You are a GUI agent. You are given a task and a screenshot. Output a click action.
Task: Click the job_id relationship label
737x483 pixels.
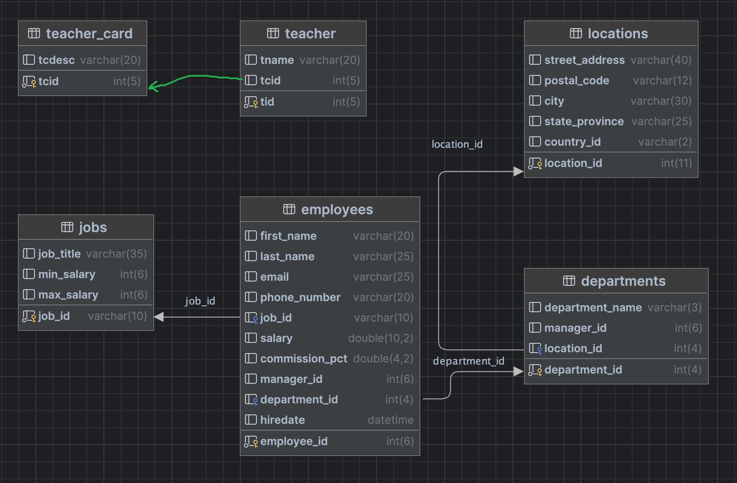coord(200,301)
